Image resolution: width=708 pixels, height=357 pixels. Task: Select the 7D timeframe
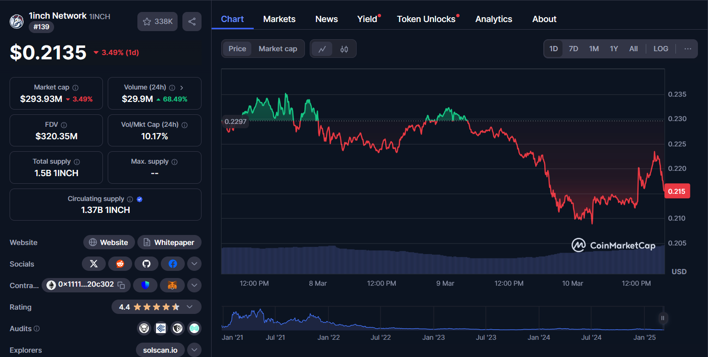tap(573, 48)
